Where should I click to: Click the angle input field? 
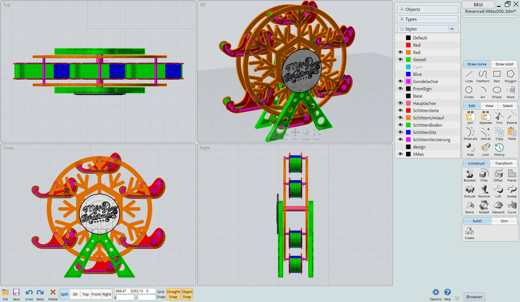pos(147,298)
